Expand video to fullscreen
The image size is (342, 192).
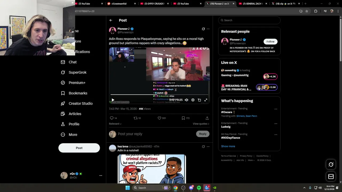[206, 100]
